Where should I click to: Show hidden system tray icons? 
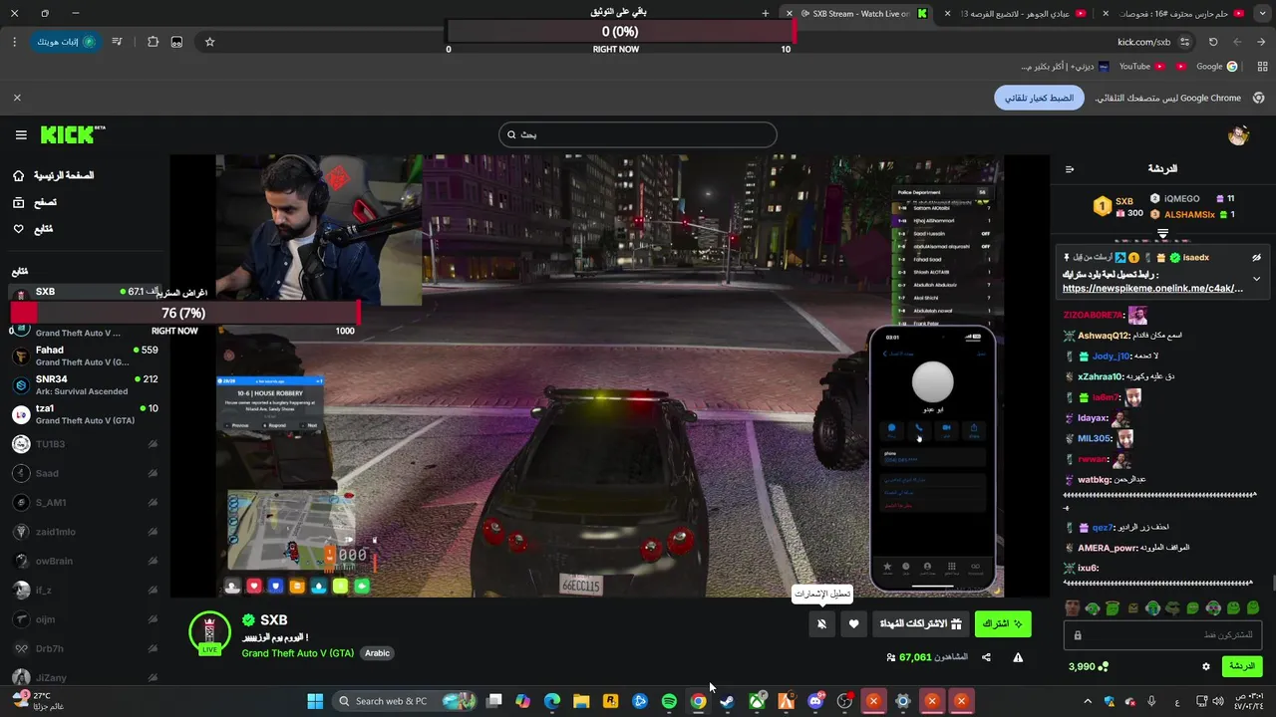[1088, 701]
